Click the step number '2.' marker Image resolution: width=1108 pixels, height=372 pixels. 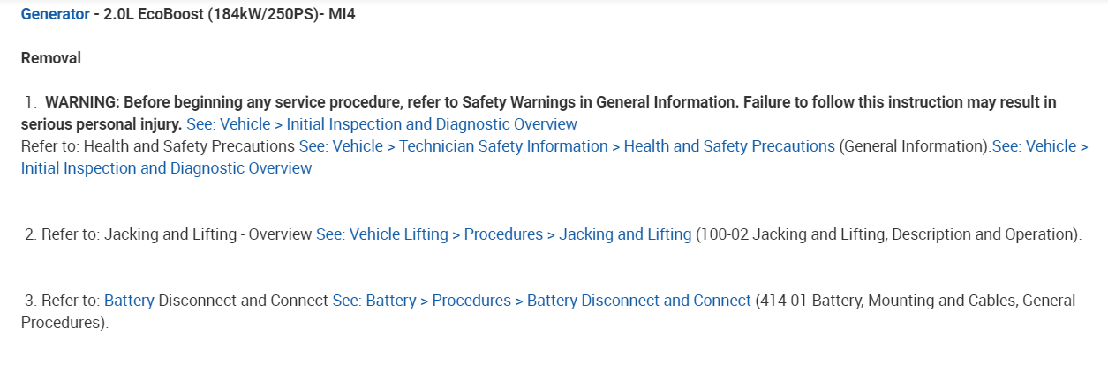click(x=30, y=234)
